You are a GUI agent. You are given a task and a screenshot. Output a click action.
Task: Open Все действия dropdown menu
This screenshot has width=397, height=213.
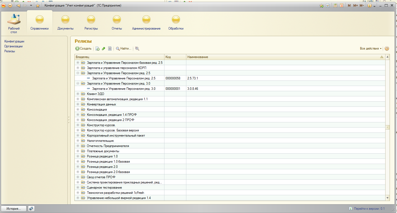(x=371, y=48)
